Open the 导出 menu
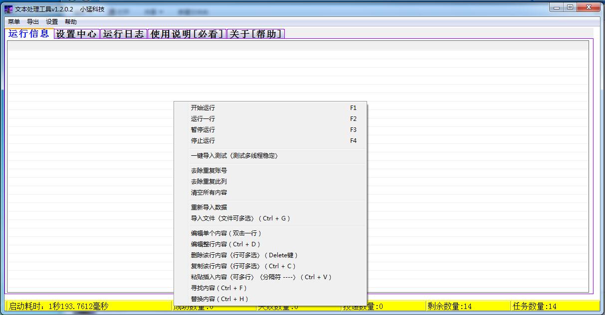 point(33,22)
